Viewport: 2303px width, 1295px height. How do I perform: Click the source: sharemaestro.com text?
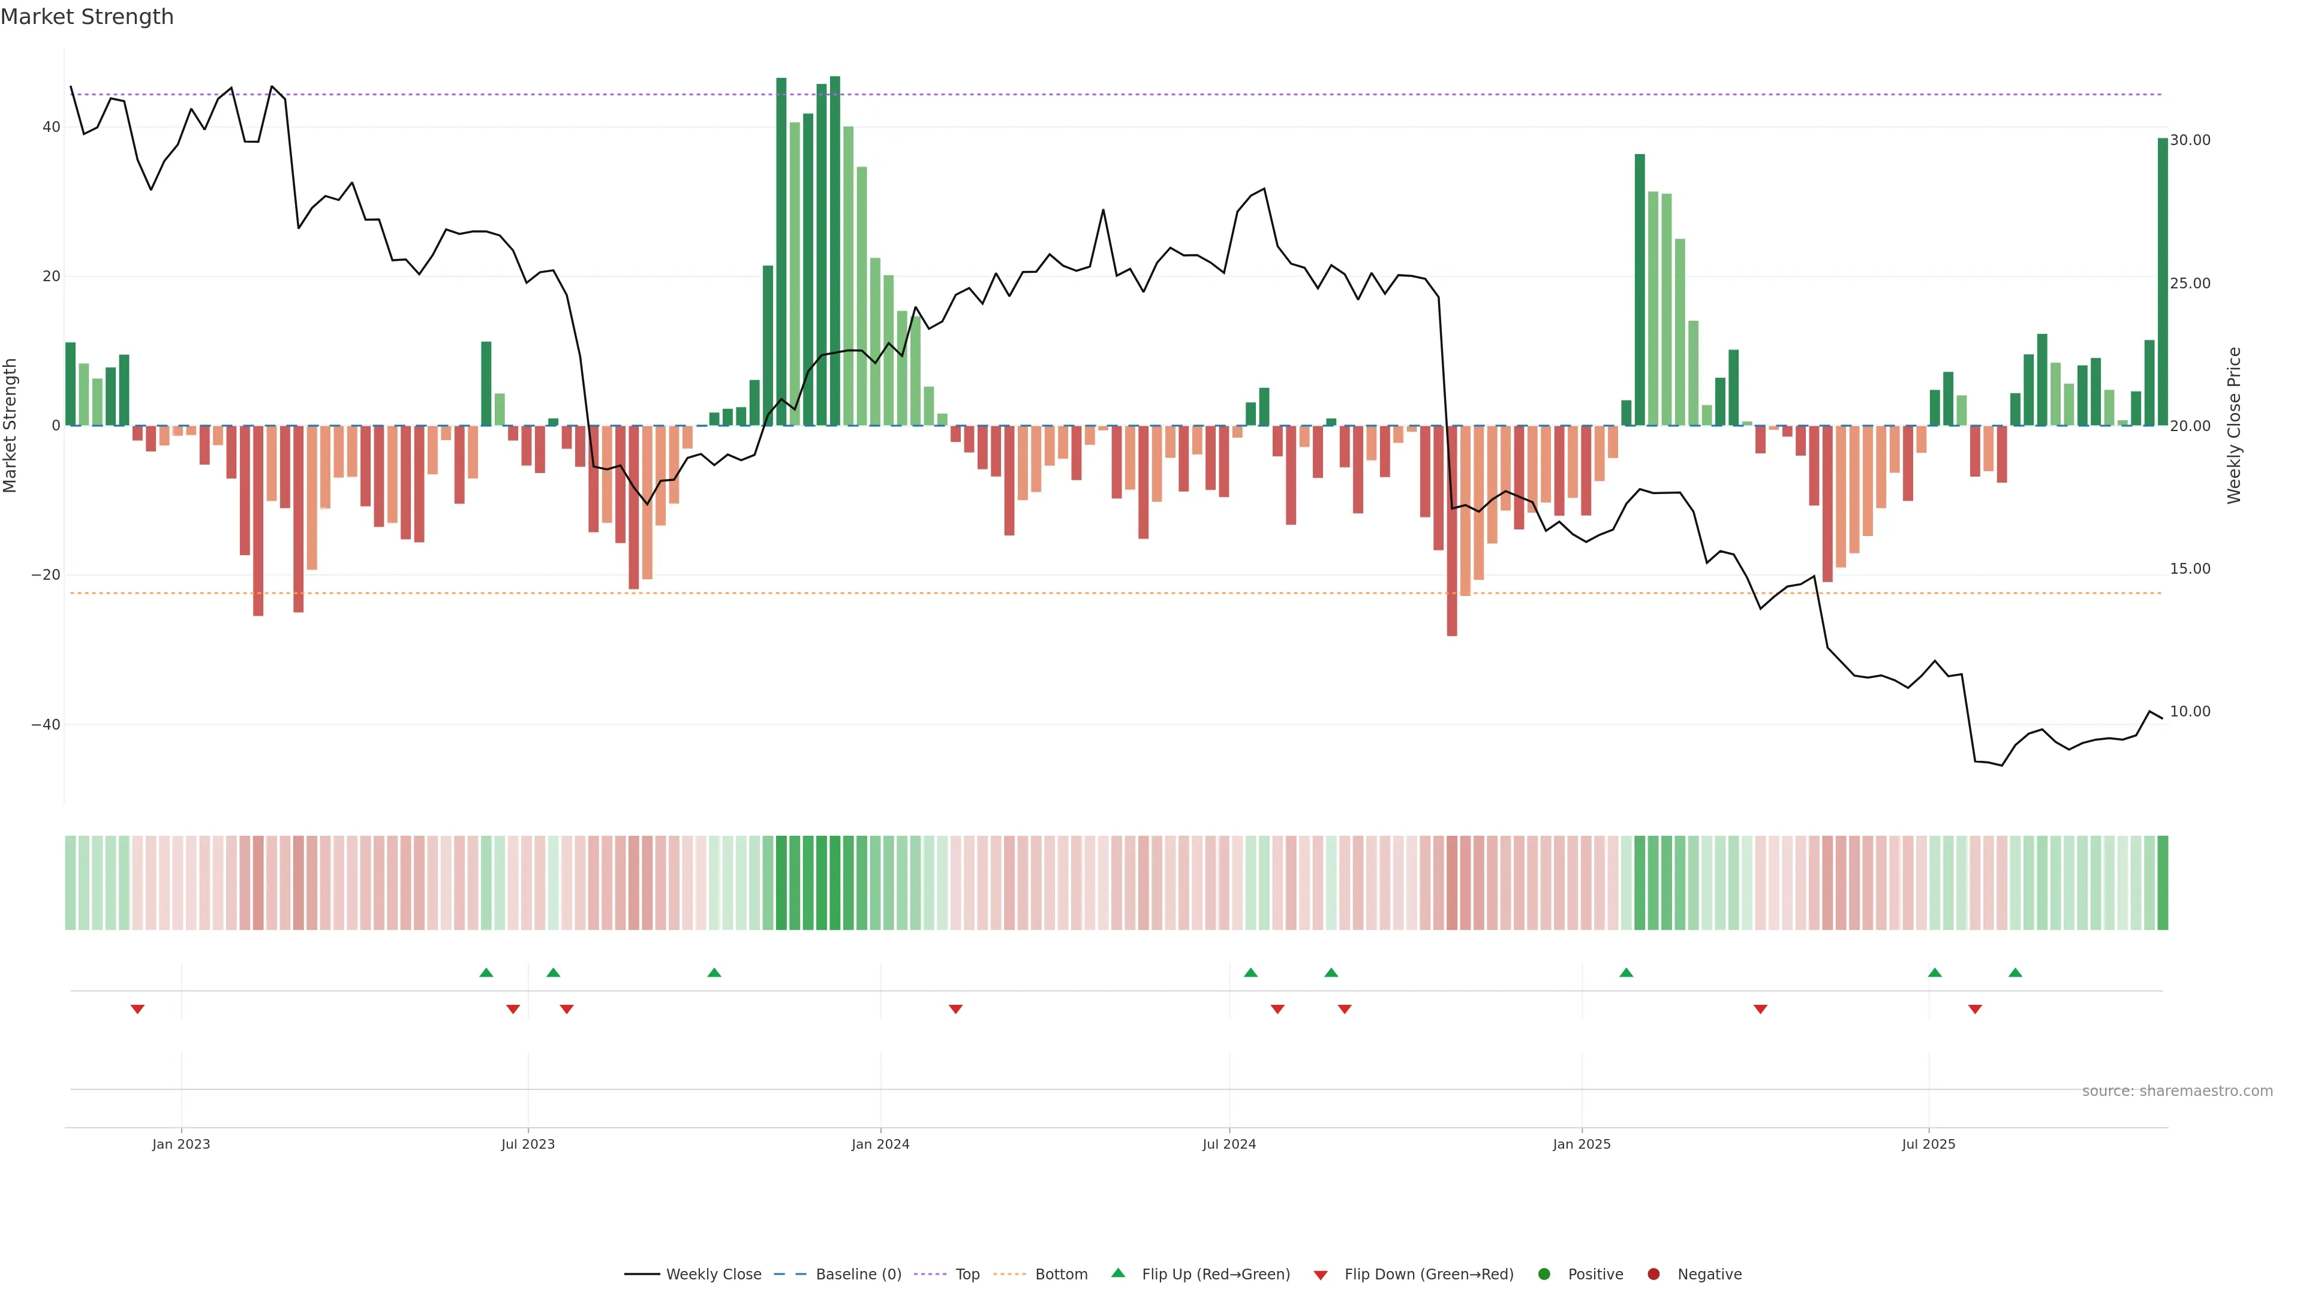[x=2177, y=1091]
